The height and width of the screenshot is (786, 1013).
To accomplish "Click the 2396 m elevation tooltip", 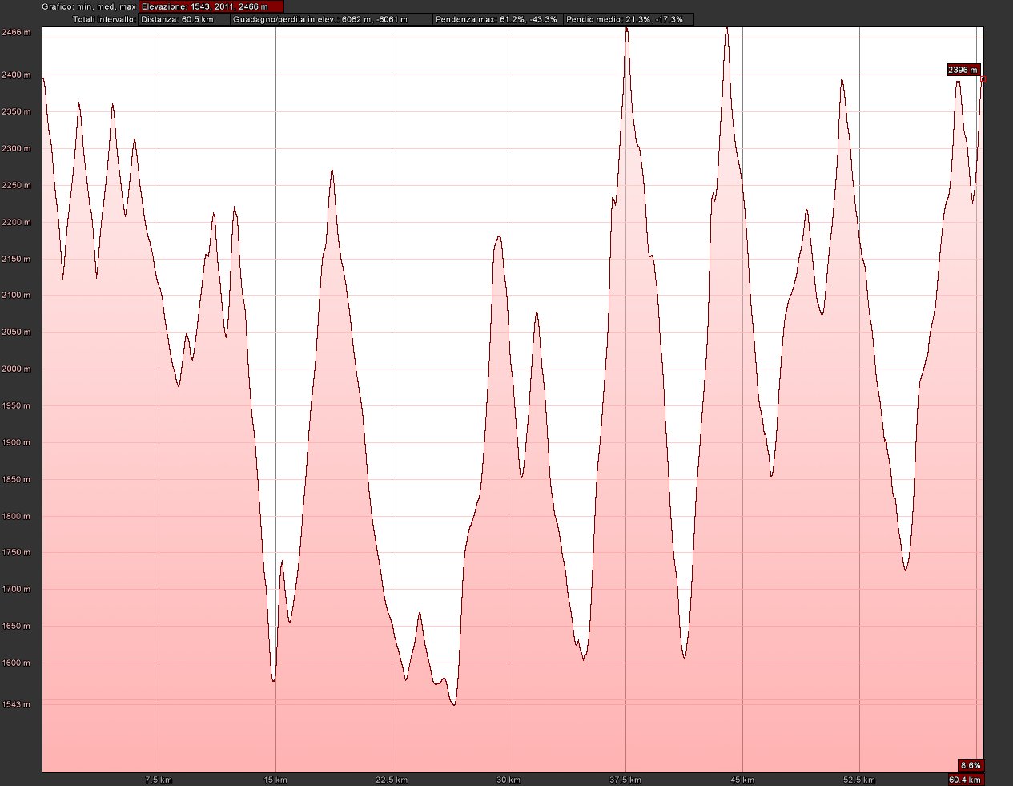I will [963, 70].
